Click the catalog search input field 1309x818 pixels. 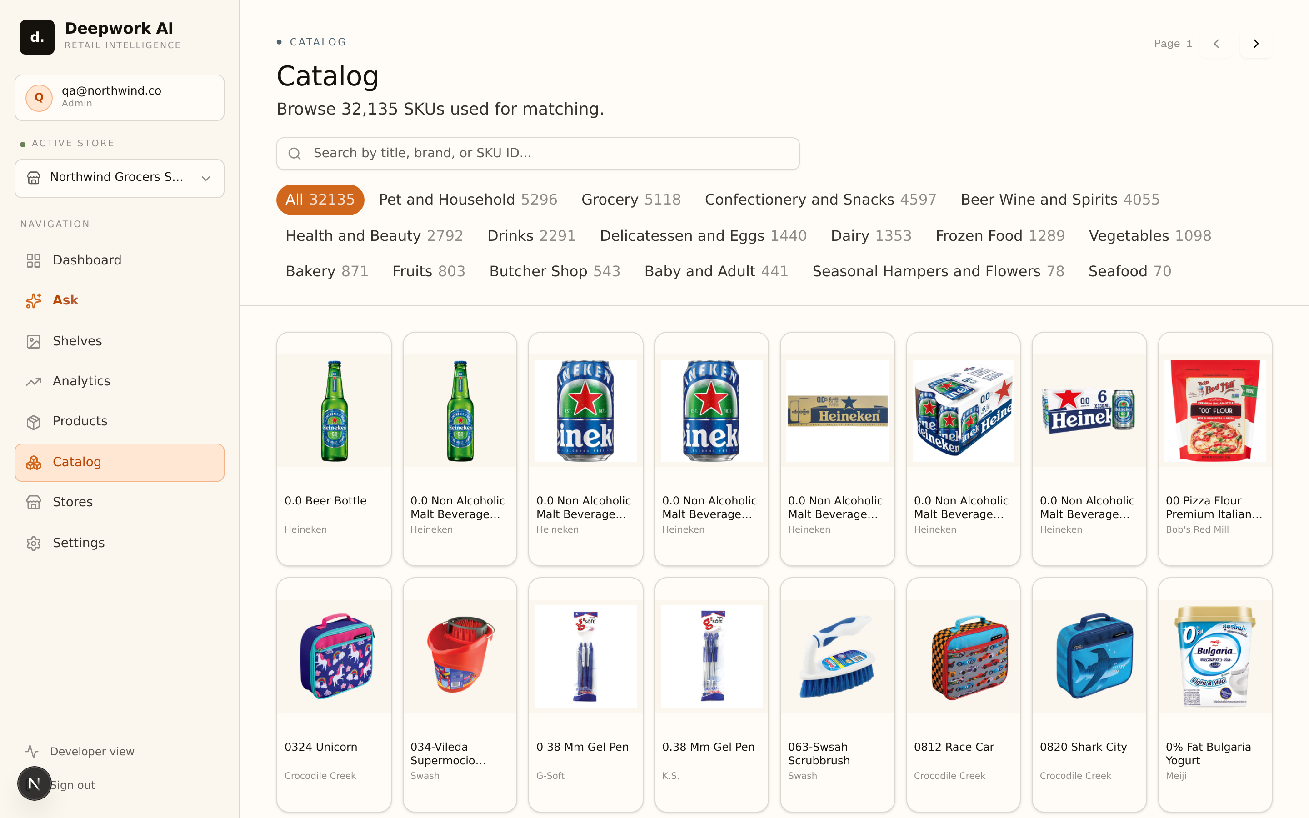pos(538,154)
